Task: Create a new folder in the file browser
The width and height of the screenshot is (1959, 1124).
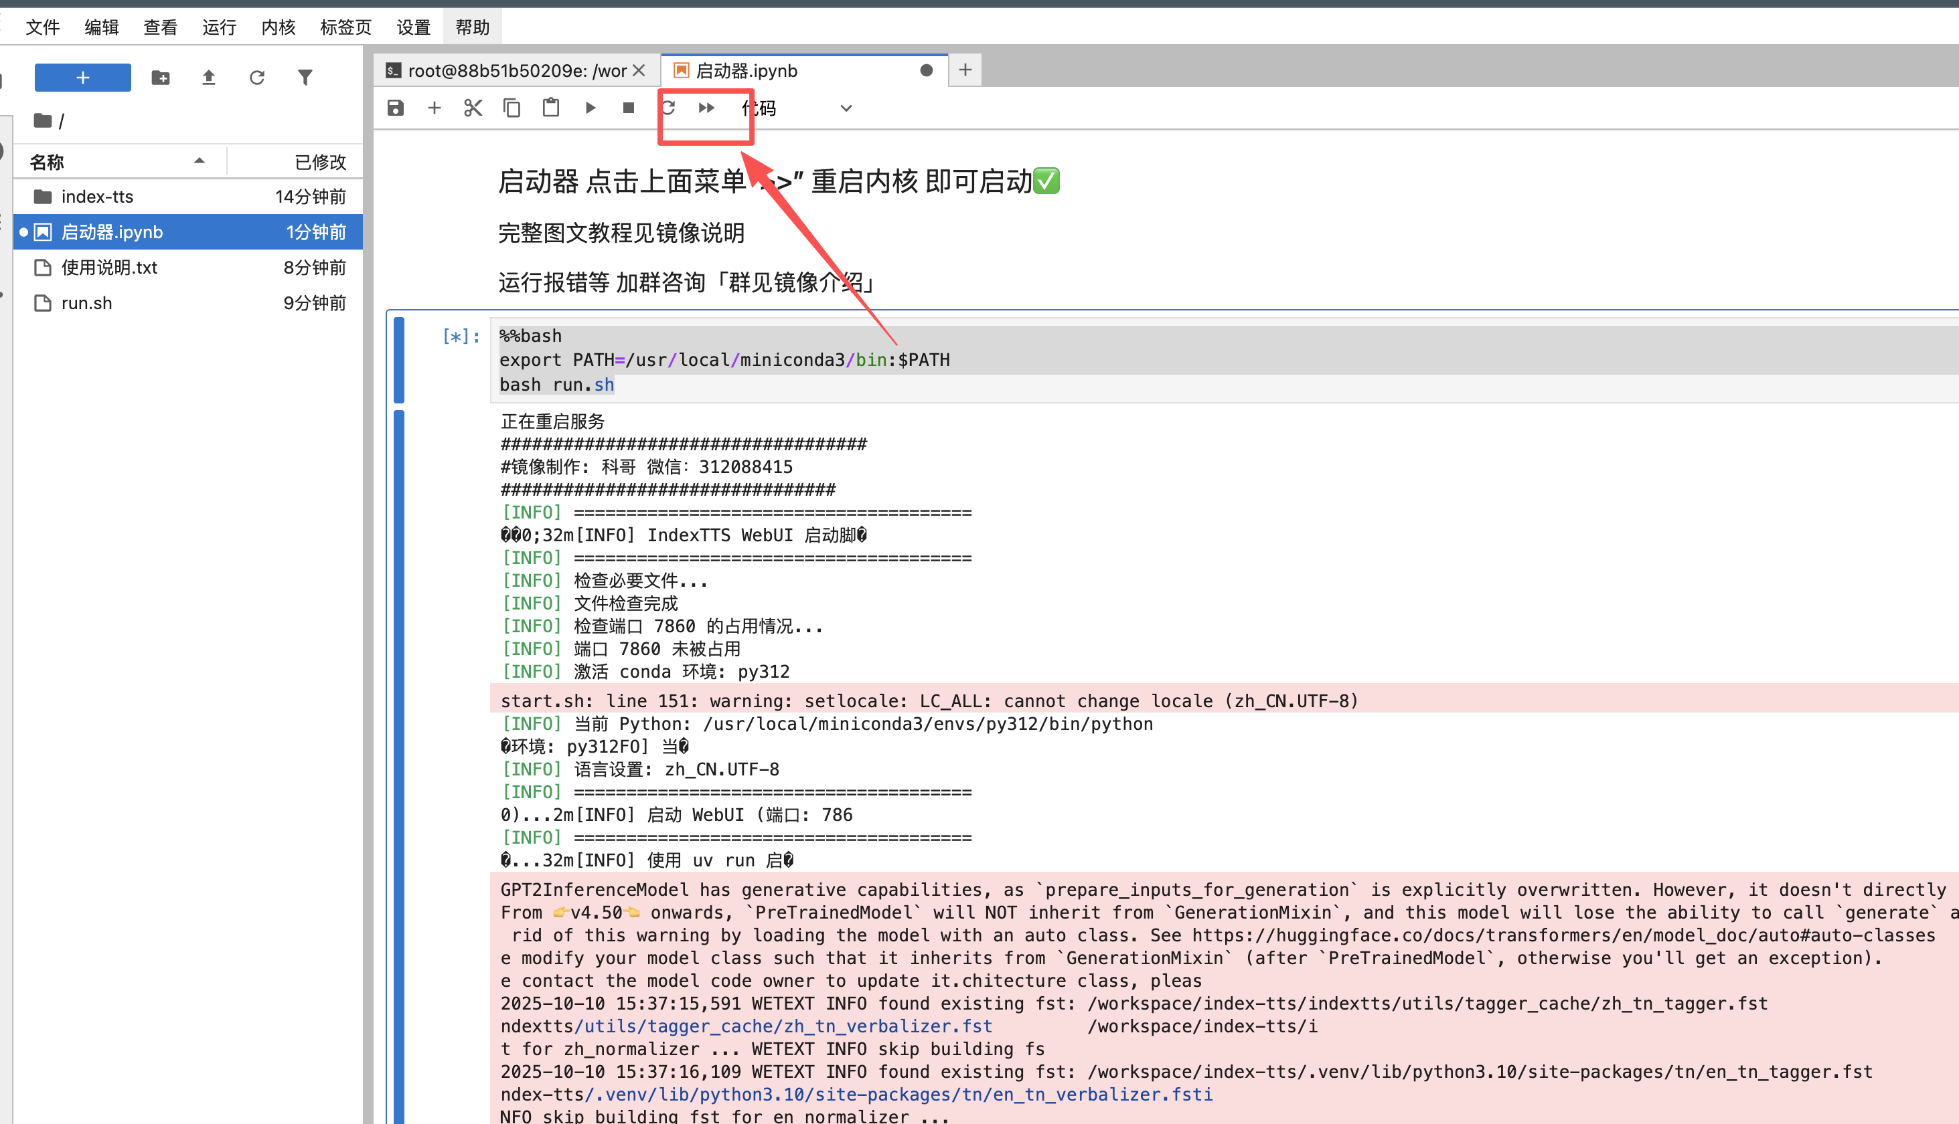Action: click(x=161, y=78)
